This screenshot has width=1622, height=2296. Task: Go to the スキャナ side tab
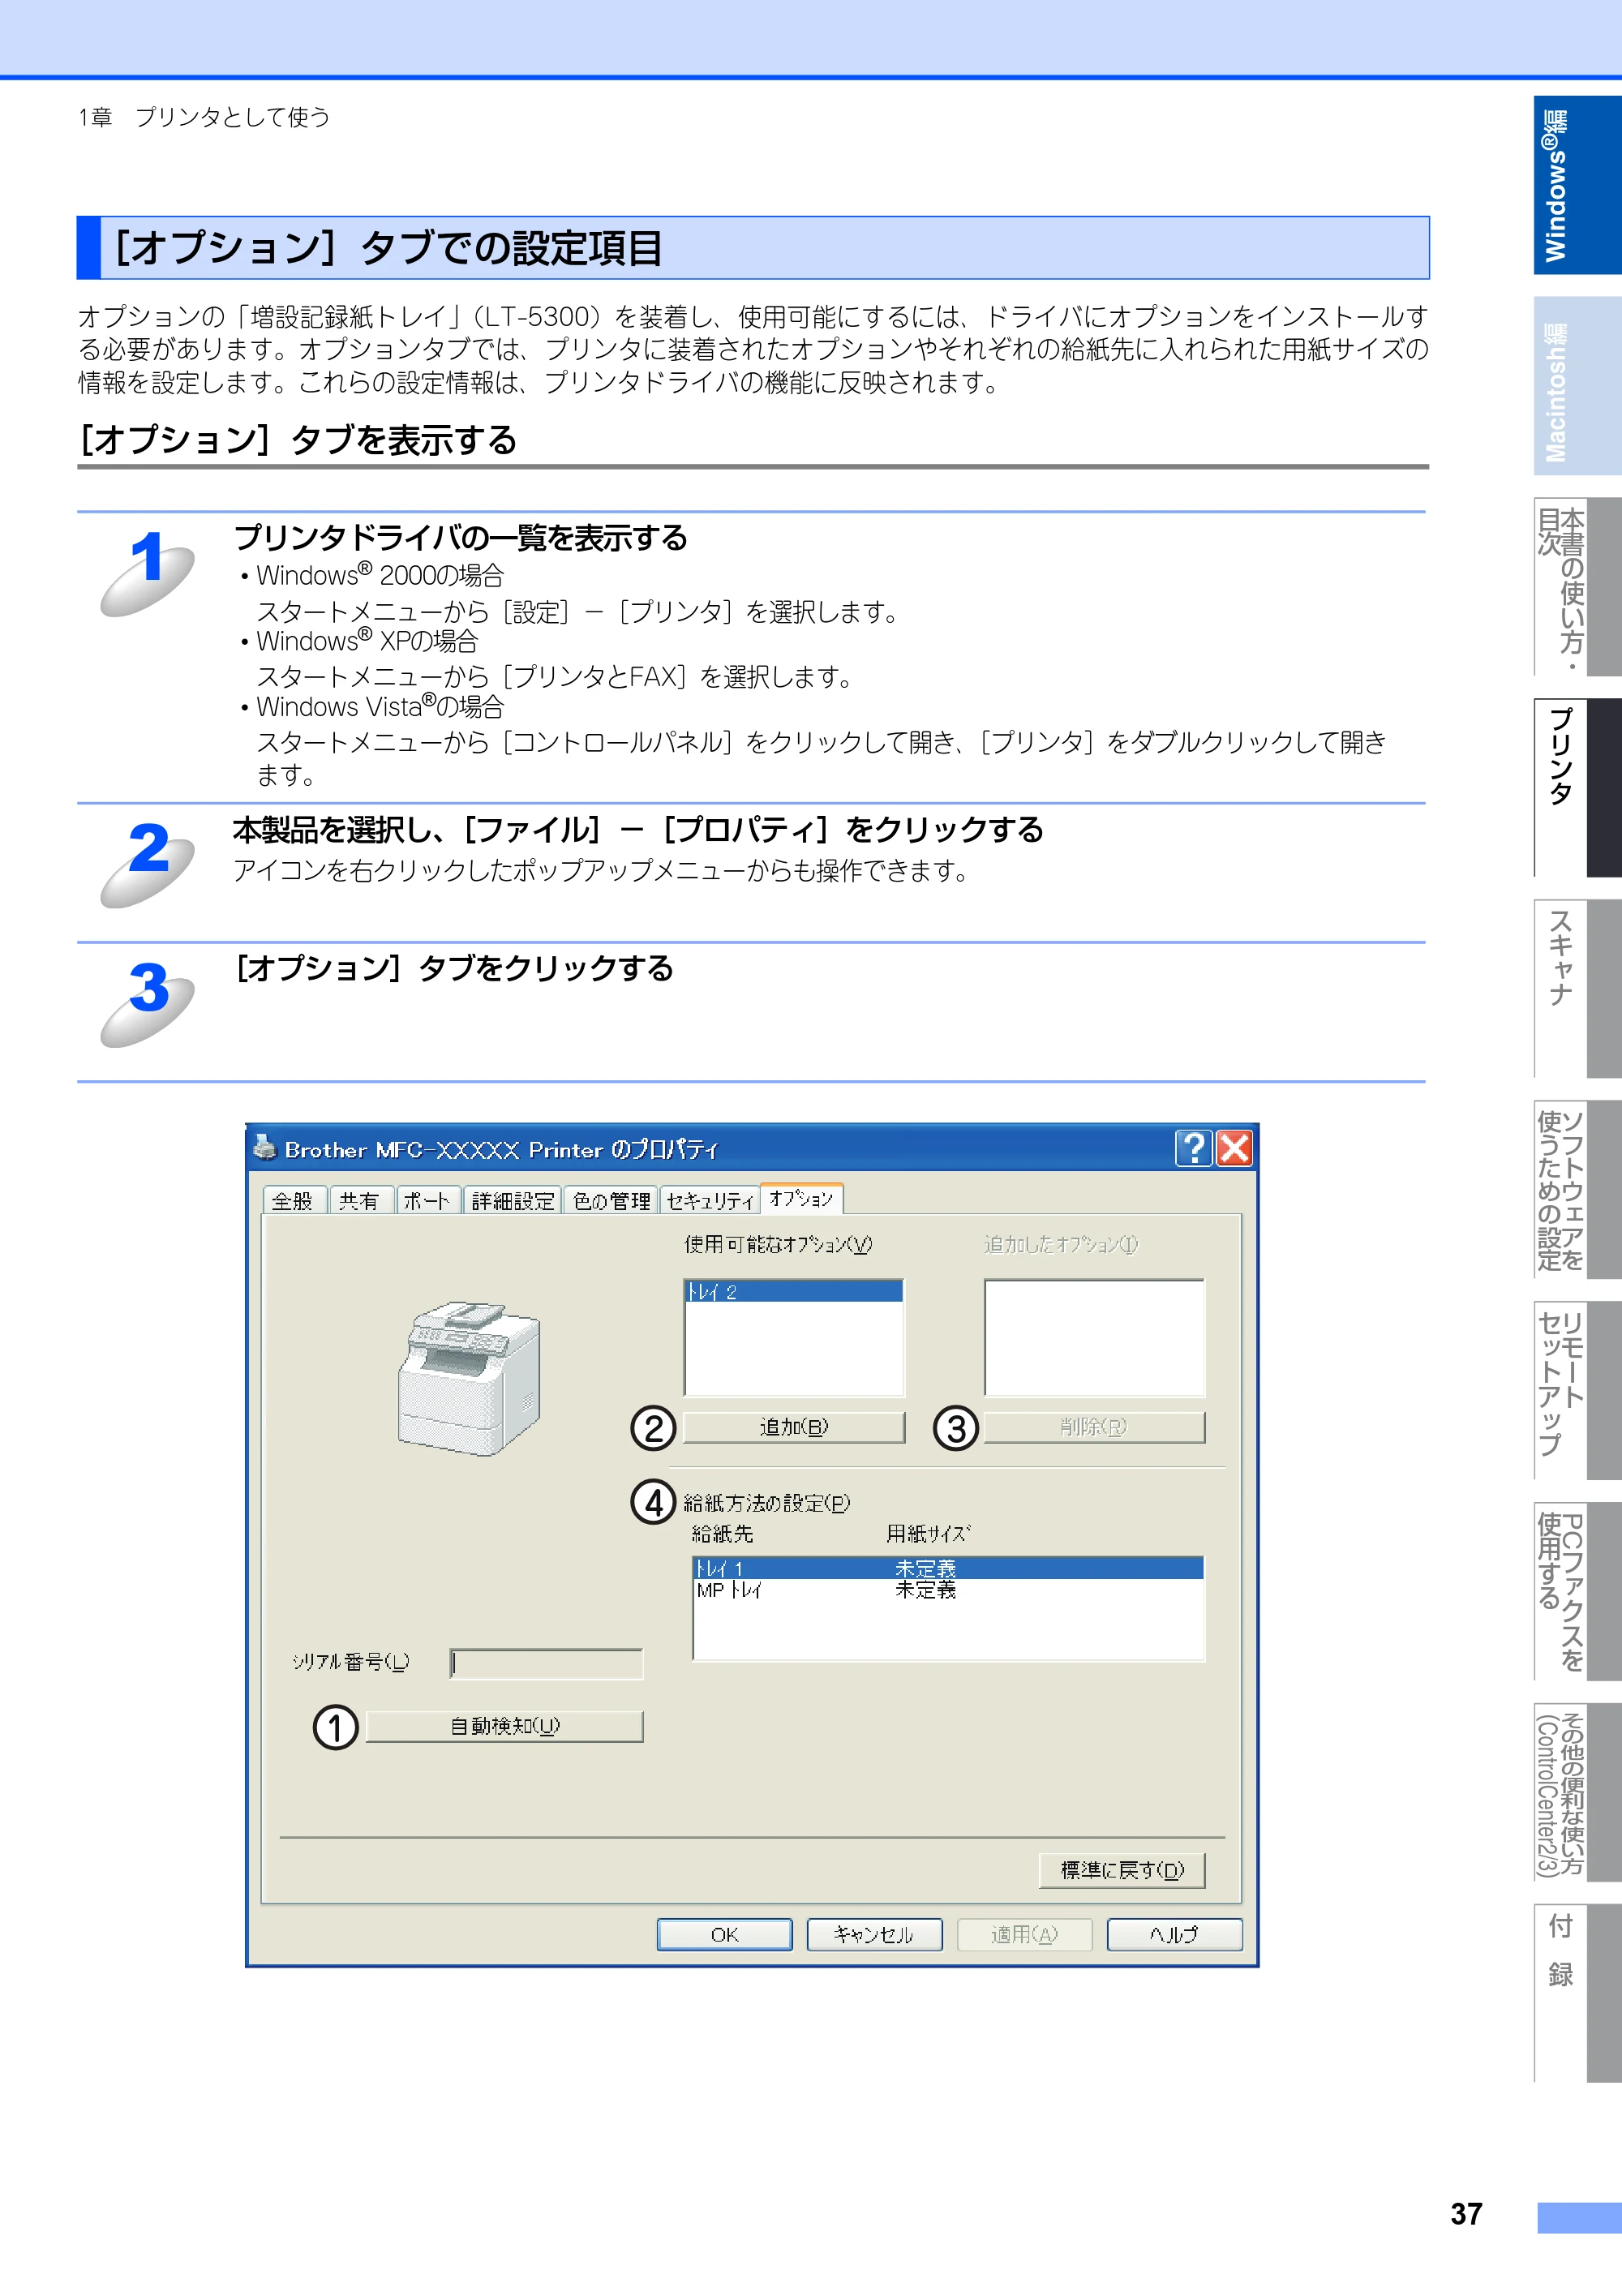[1577, 989]
